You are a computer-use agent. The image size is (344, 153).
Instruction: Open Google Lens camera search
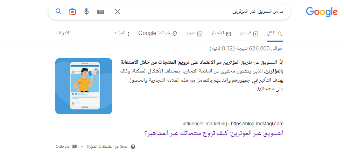[x=72, y=12]
